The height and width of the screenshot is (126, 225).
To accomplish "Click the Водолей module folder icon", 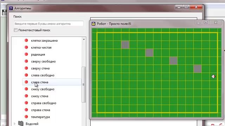I will point(21,124).
